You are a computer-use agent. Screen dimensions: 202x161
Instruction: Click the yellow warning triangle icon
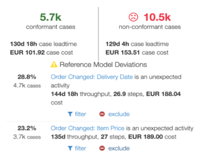tap(54, 64)
